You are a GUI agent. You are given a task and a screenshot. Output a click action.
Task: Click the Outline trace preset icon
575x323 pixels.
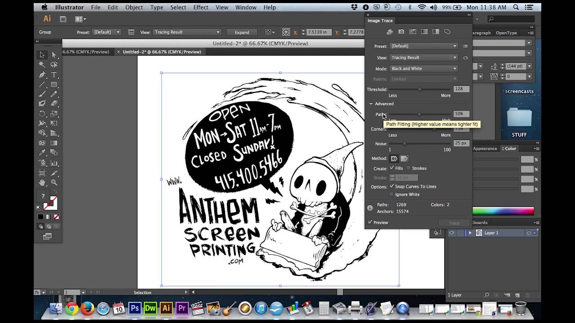(447, 31)
